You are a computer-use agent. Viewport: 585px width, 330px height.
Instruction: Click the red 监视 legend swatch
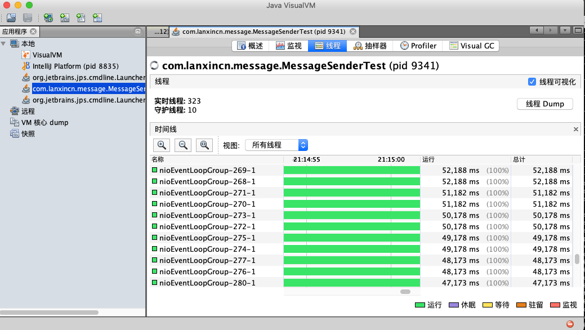click(555, 305)
